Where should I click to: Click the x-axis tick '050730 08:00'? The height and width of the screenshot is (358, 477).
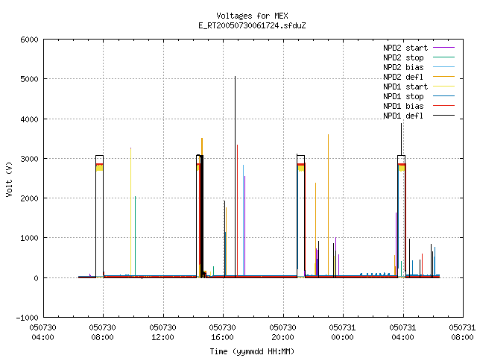(x=103, y=333)
